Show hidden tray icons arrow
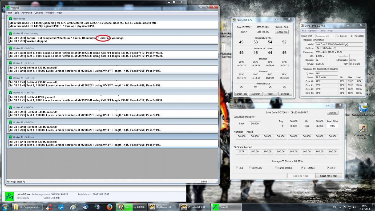This screenshot has width=375, height=211. (340, 207)
